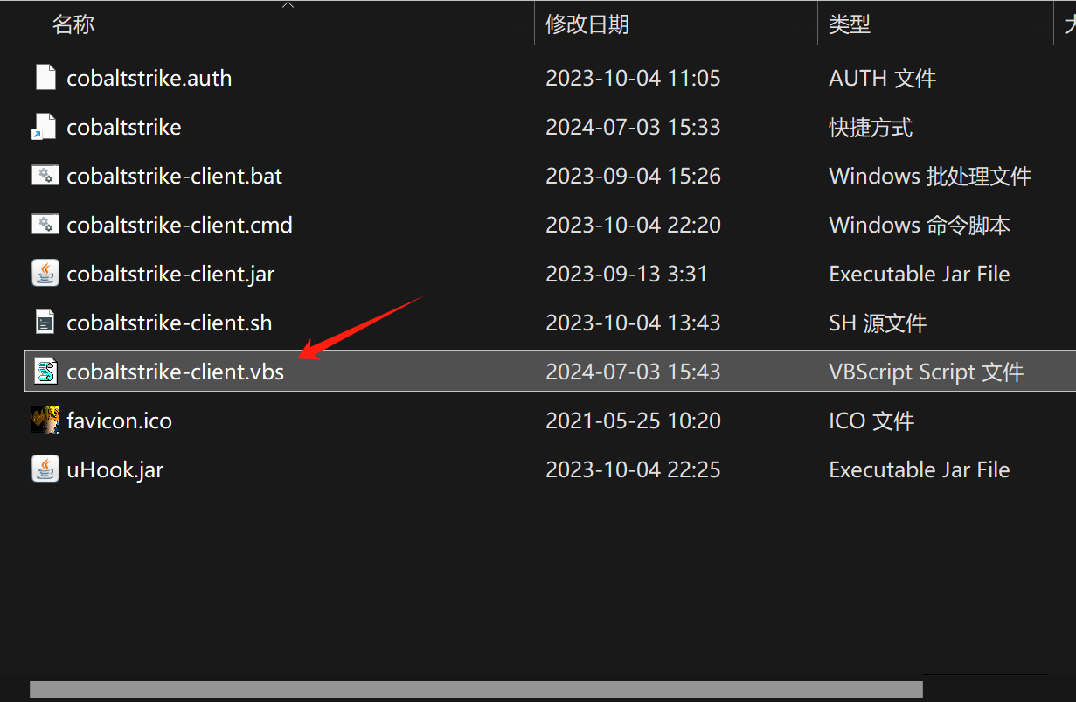Select file name cobaltstrike-client.jar

click(170, 274)
